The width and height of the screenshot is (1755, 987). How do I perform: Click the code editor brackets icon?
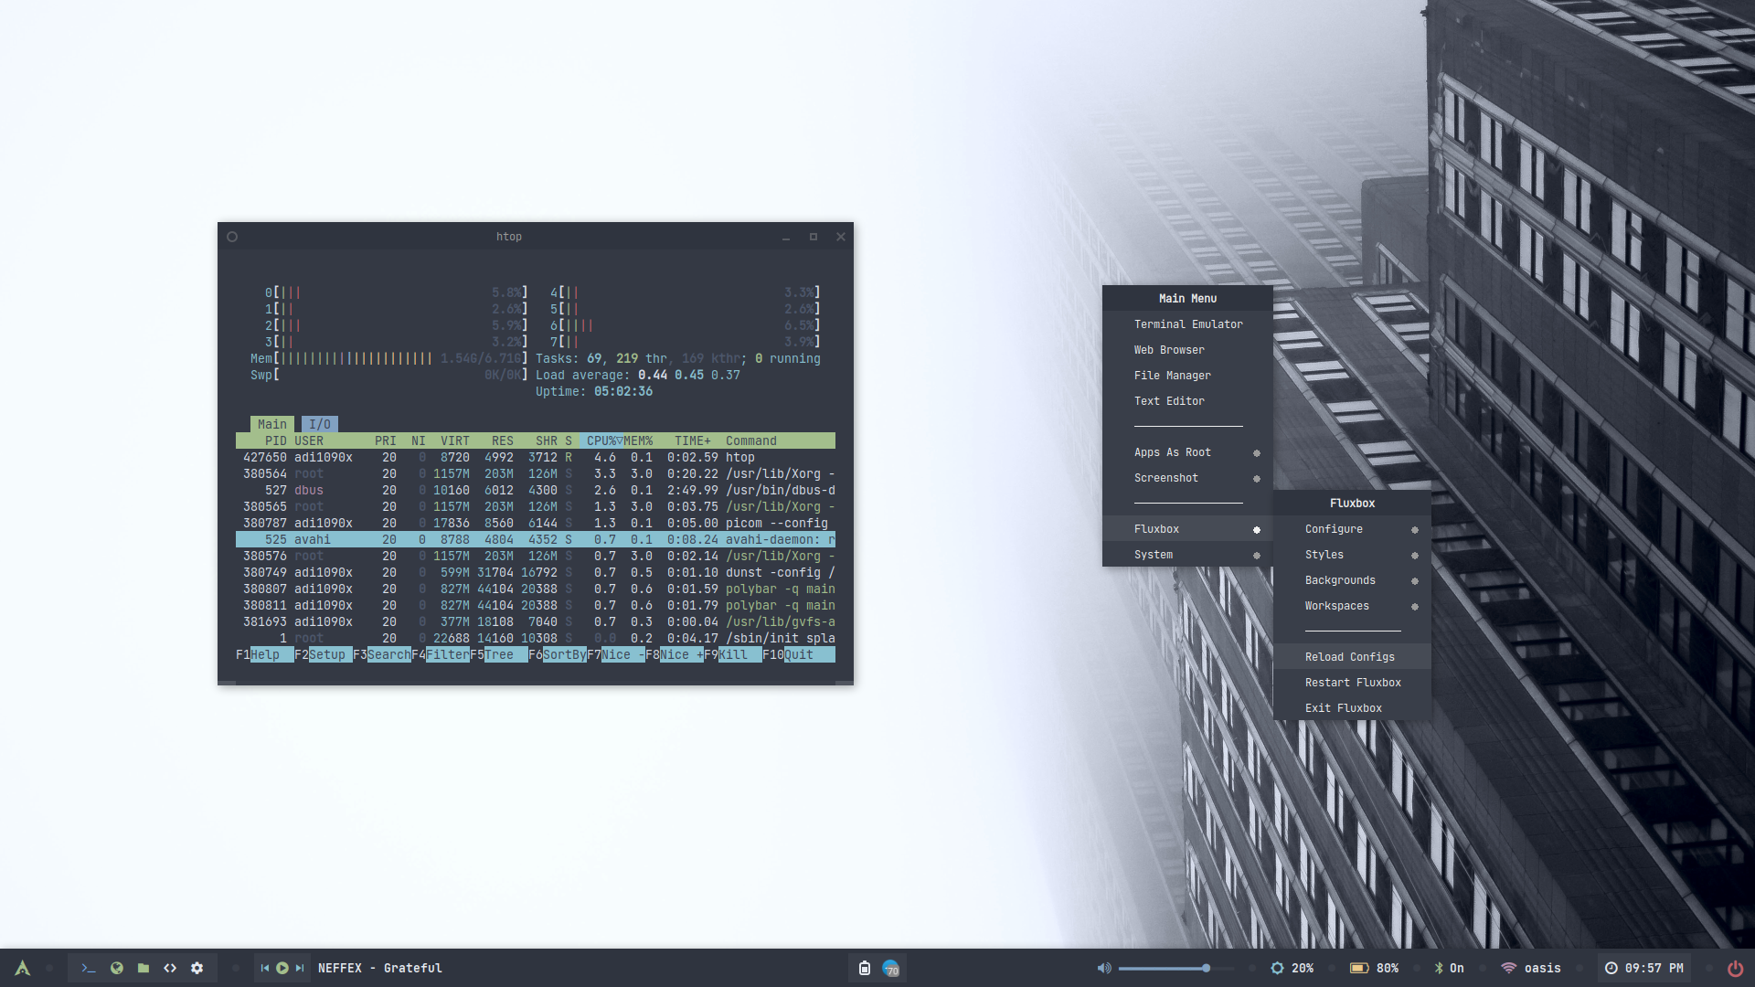[170, 968]
